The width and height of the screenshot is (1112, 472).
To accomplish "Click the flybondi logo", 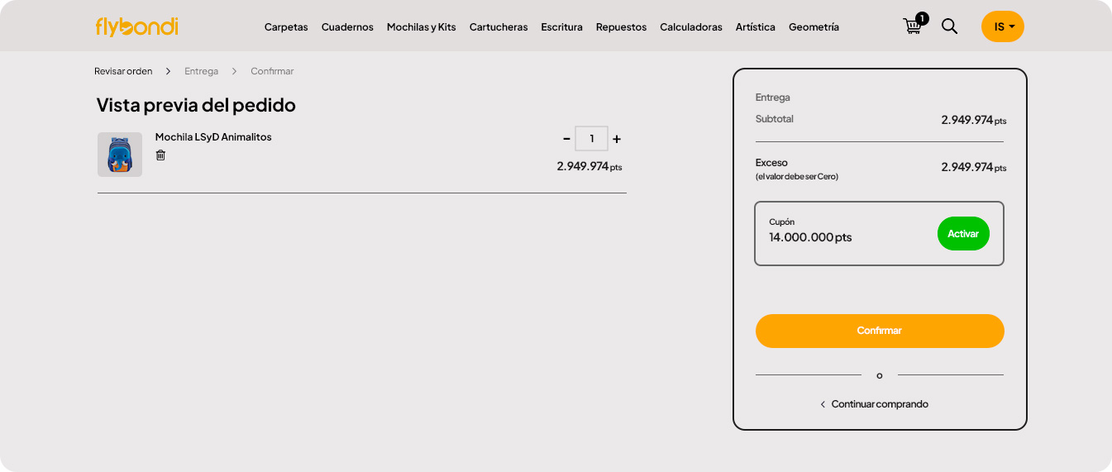I will pos(136,26).
